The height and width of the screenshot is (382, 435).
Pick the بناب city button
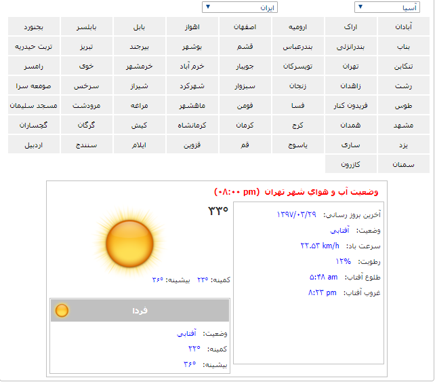(x=404, y=46)
